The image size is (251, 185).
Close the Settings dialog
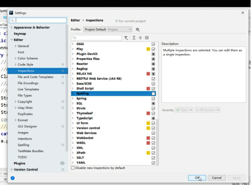[243, 13]
